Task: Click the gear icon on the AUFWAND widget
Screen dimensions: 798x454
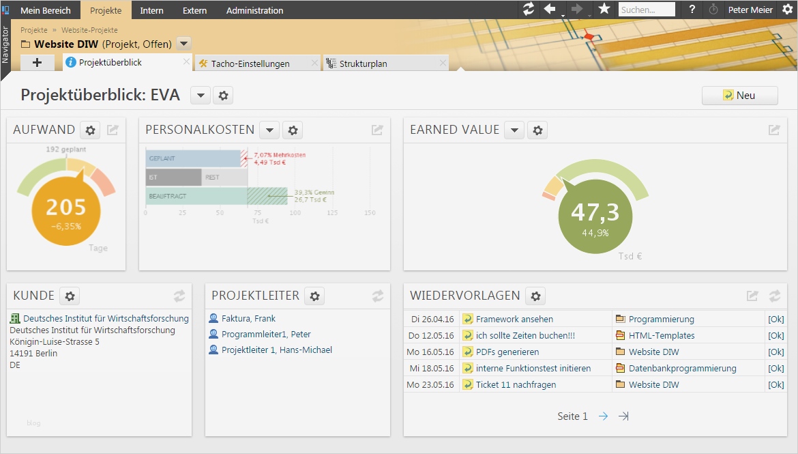Action: click(89, 129)
